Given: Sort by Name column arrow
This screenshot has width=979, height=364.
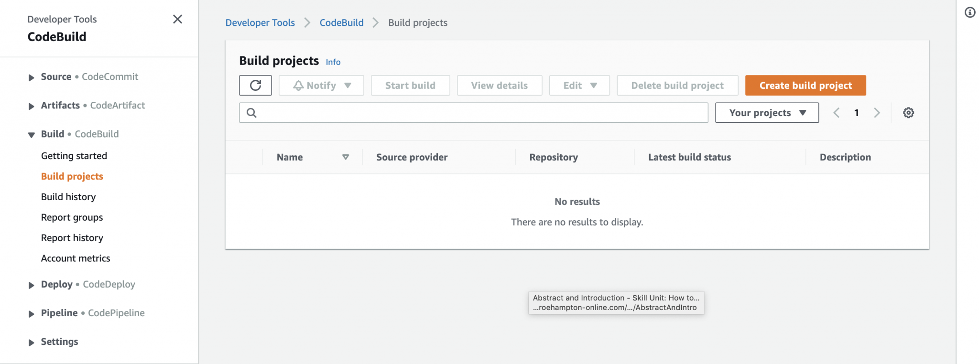Looking at the screenshot, I should pyautogui.click(x=345, y=157).
